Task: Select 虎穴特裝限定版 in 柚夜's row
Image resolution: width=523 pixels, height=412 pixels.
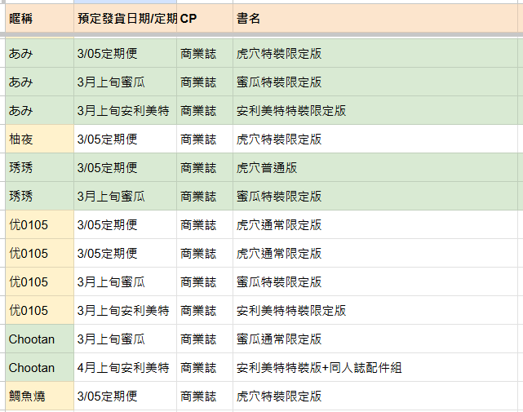Action: coord(375,140)
